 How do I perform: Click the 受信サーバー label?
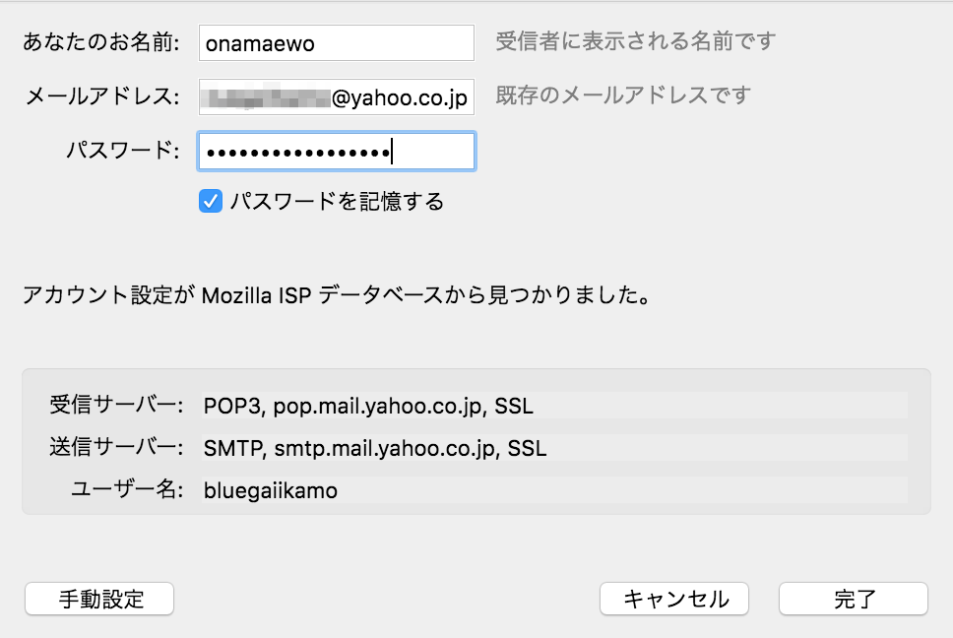point(116,406)
